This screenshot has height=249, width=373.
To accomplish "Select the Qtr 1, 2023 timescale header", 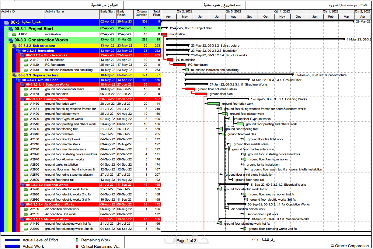I will point(331,12).
